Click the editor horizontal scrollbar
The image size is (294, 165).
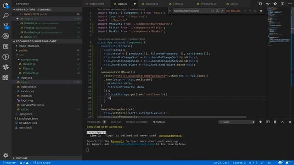(172, 117)
